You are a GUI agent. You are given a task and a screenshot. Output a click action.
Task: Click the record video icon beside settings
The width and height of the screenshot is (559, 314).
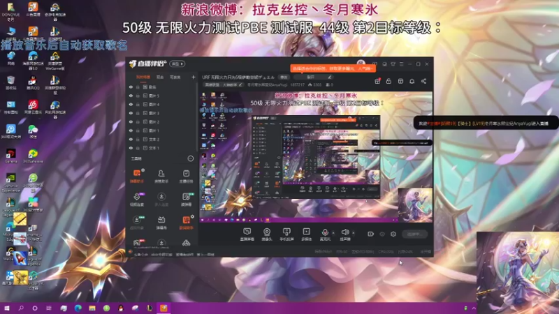click(x=371, y=234)
